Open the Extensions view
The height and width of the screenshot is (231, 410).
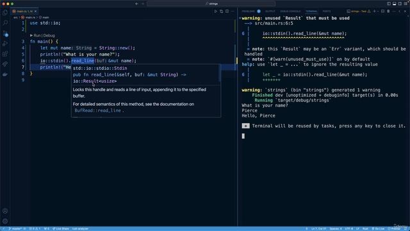click(5, 54)
